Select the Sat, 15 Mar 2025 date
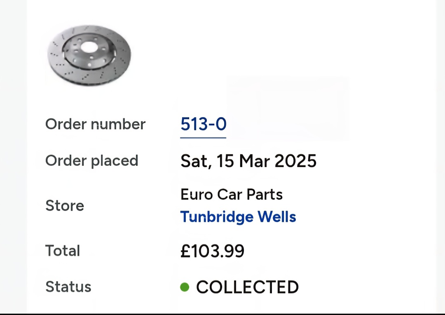 pos(248,161)
